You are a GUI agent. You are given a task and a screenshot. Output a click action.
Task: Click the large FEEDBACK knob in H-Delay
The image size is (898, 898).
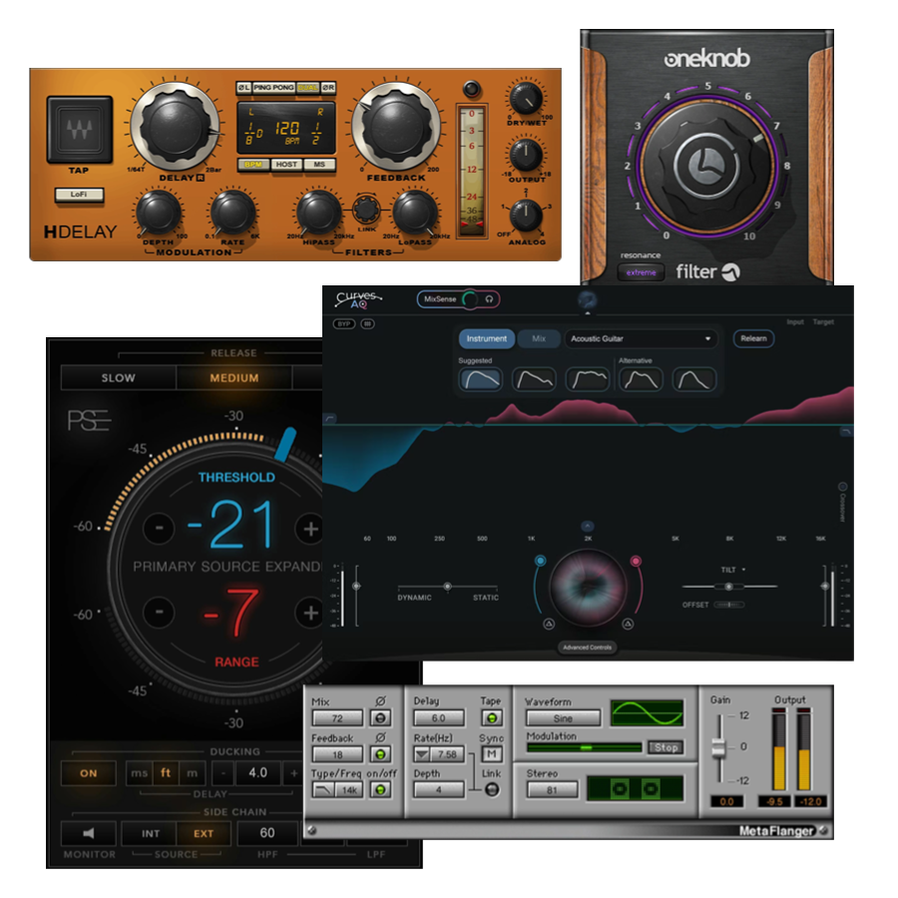pos(396,127)
